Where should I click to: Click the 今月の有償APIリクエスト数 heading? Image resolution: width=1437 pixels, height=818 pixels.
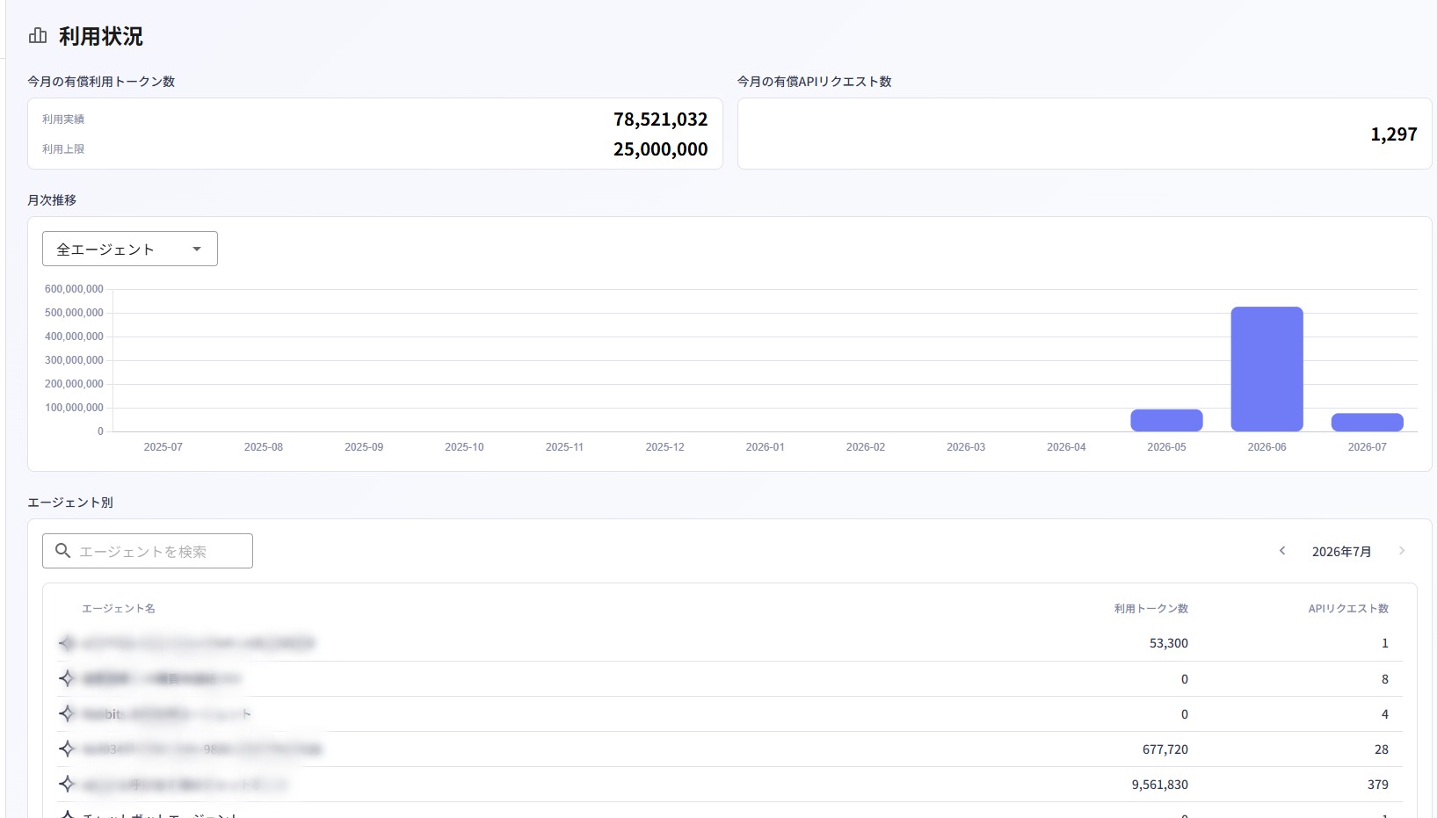click(814, 82)
